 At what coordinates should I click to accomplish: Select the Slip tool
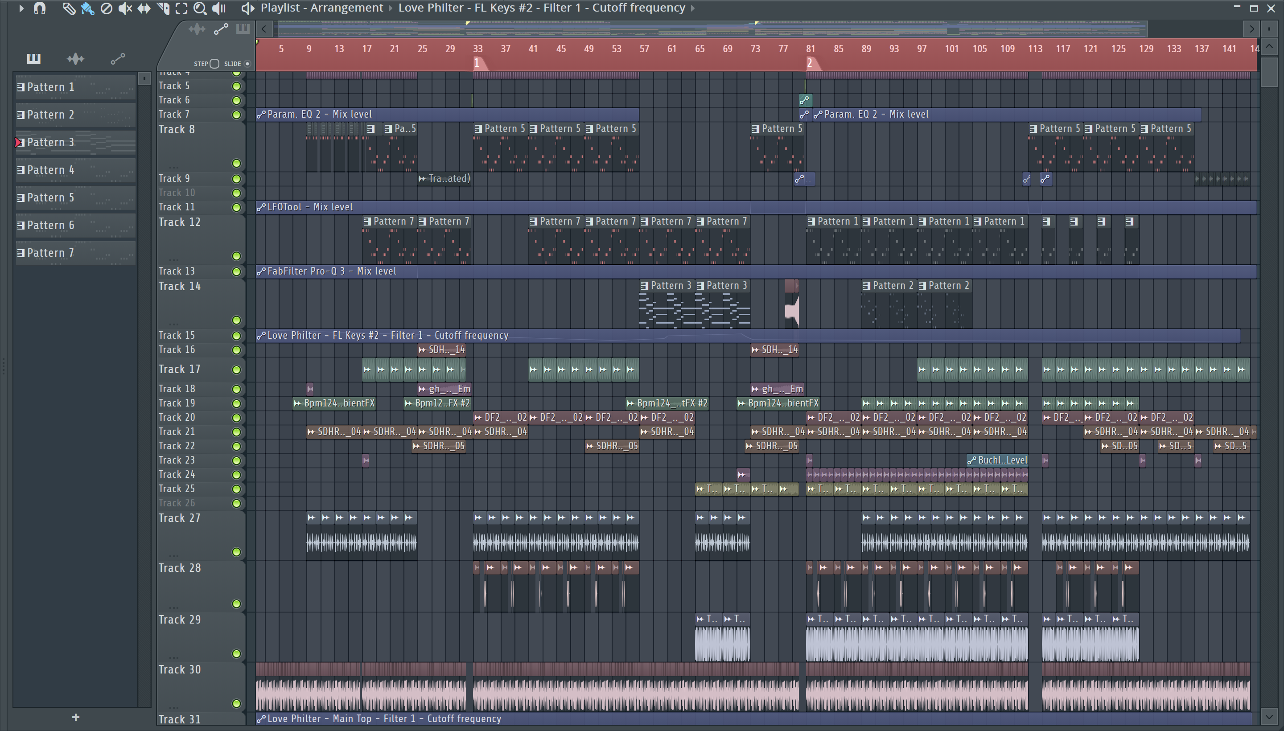(144, 8)
